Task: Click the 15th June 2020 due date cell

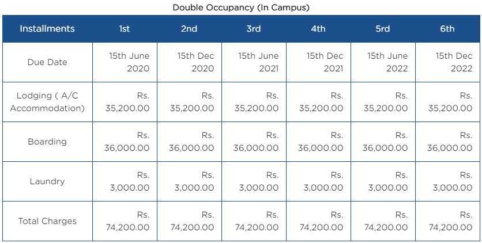Action: coord(125,62)
